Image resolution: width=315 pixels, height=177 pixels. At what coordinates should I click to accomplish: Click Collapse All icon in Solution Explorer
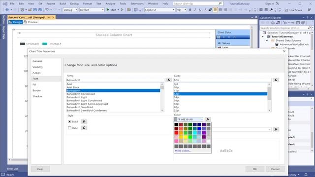coord(298,23)
